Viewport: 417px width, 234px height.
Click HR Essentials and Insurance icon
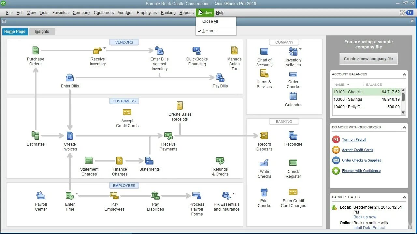coord(226,196)
